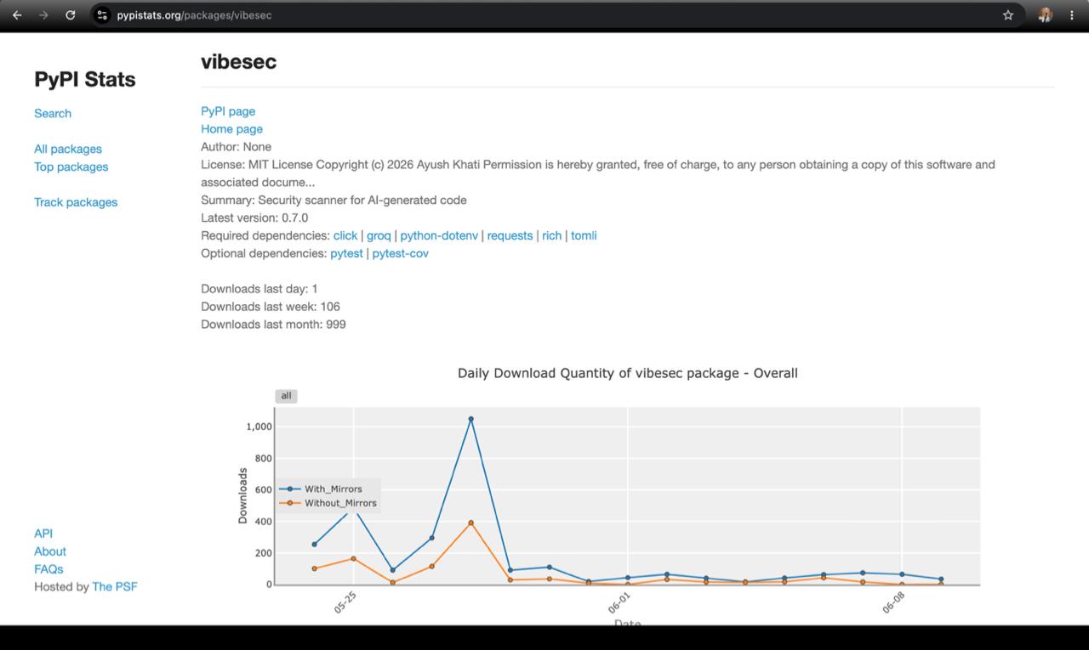Select the 'all' chart range button
The image size is (1089, 650).
click(286, 396)
